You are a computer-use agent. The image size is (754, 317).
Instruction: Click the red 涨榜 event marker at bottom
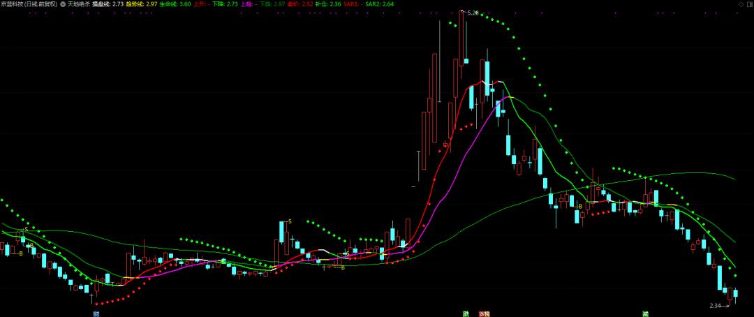[x=484, y=314]
